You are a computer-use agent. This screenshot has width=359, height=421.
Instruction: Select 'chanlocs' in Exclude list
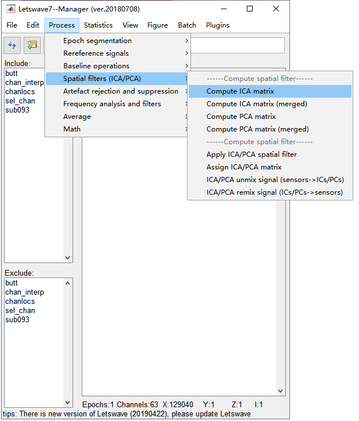pyautogui.click(x=20, y=302)
